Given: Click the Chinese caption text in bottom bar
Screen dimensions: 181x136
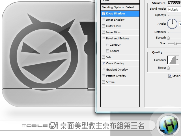Looking at the screenshot, I should click(x=102, y=126).
